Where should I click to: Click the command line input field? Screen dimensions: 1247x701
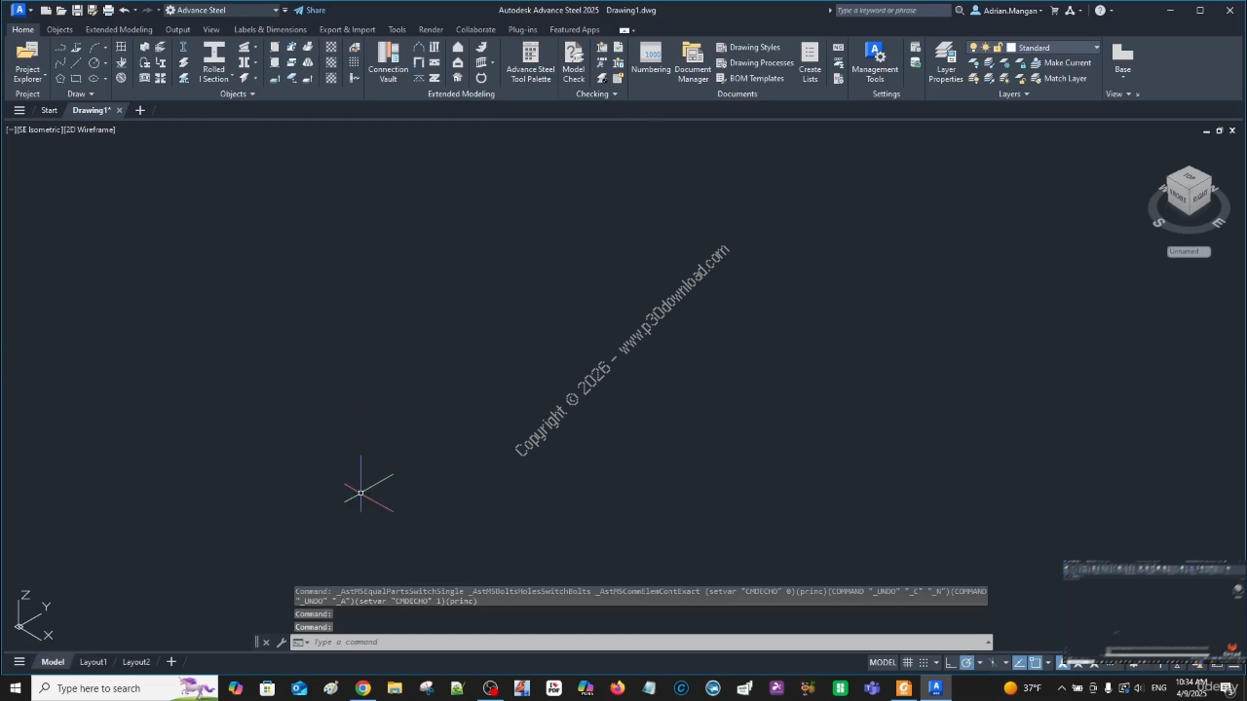[x=643, y=643]
